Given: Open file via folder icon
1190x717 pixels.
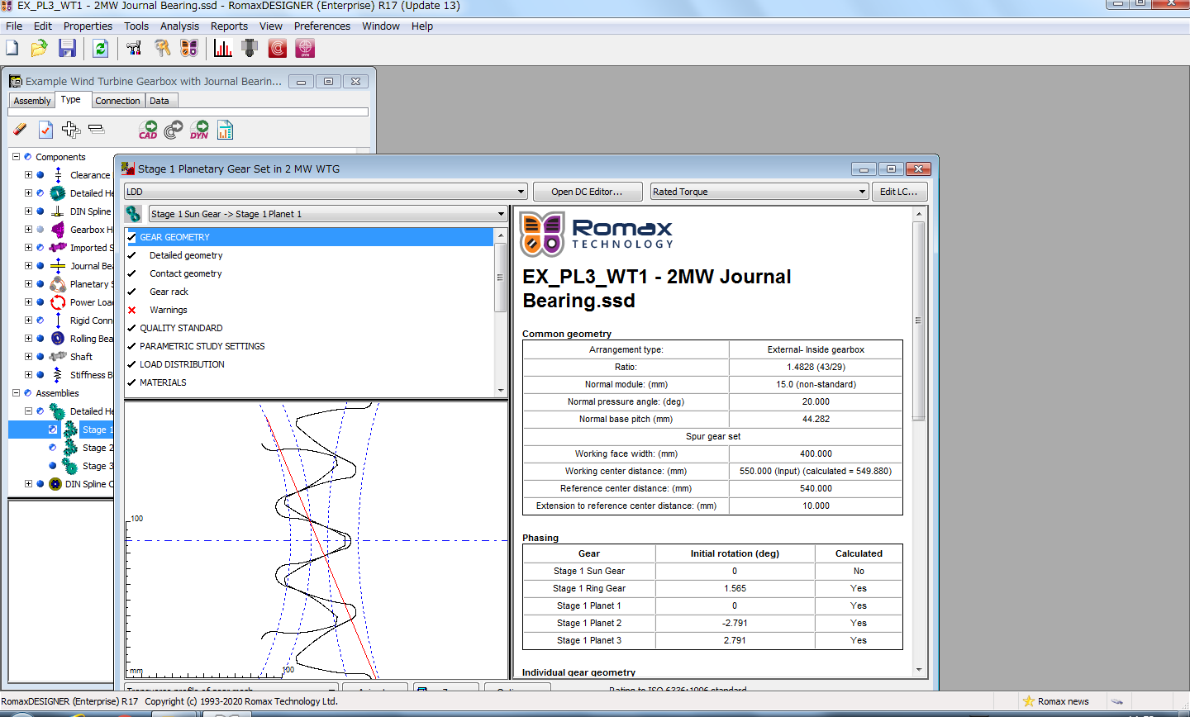Looking at the screenshot, I should [x=39, y=49].
